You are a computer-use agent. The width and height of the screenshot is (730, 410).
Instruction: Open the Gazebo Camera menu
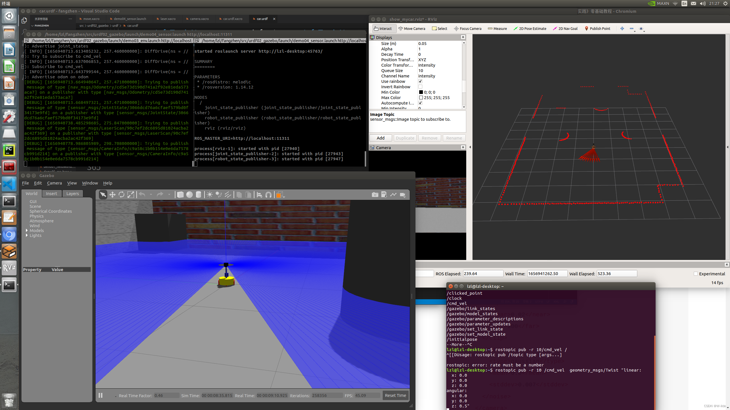point(54,183)
